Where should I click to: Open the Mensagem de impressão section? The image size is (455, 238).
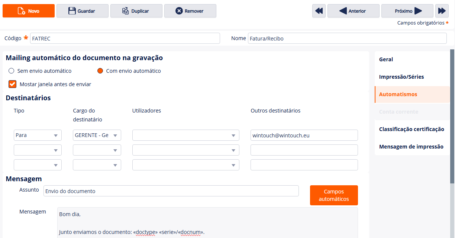pyautogui.click(x=411, y=147)
